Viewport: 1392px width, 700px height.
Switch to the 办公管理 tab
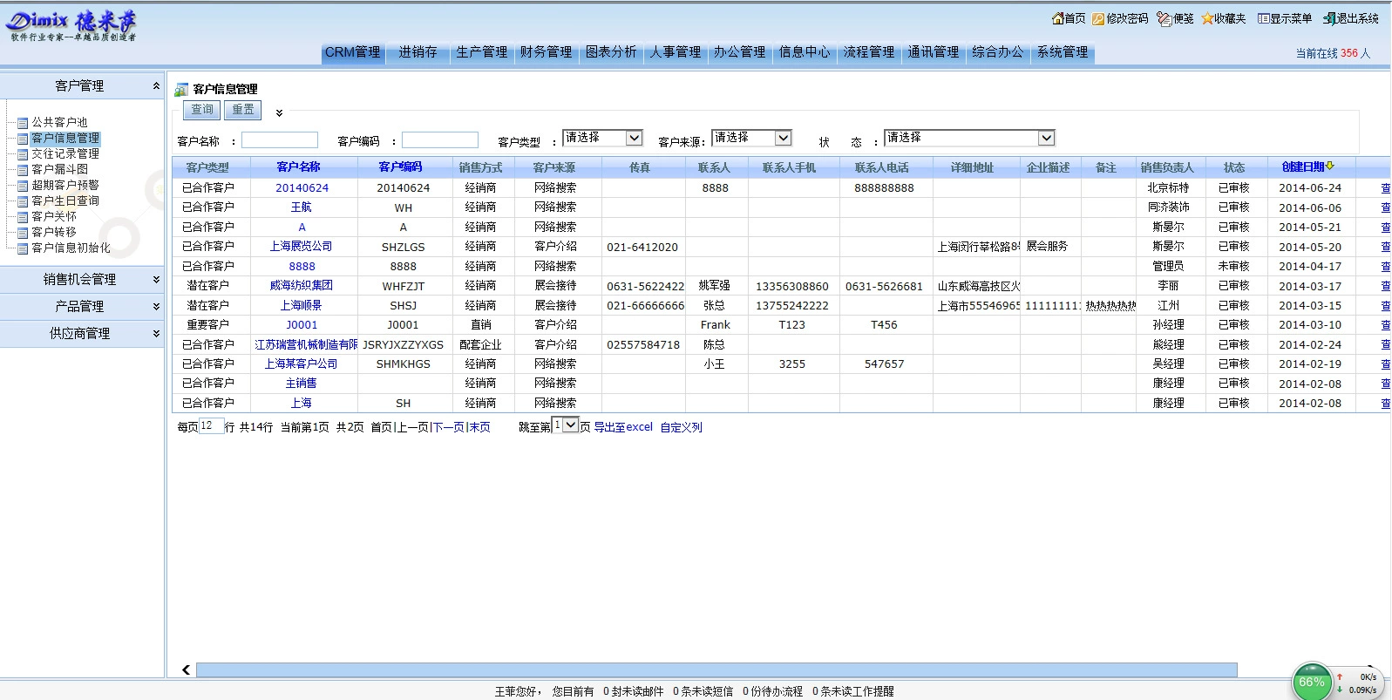(x=739, y=52)
